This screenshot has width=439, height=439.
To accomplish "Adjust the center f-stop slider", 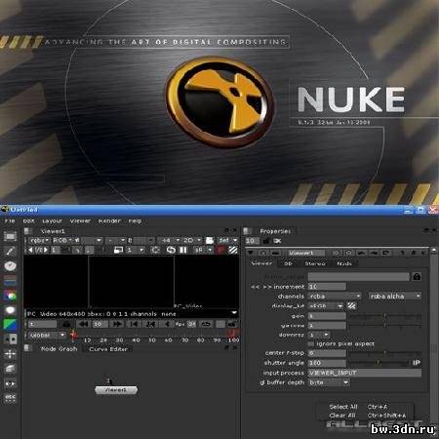I will [x=385, y=353].
